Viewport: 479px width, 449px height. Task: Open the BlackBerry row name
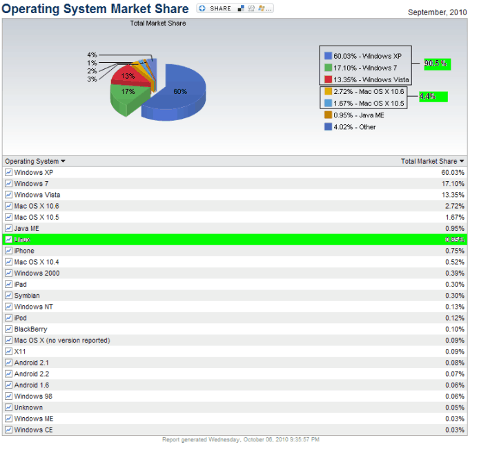pos(30,329)
